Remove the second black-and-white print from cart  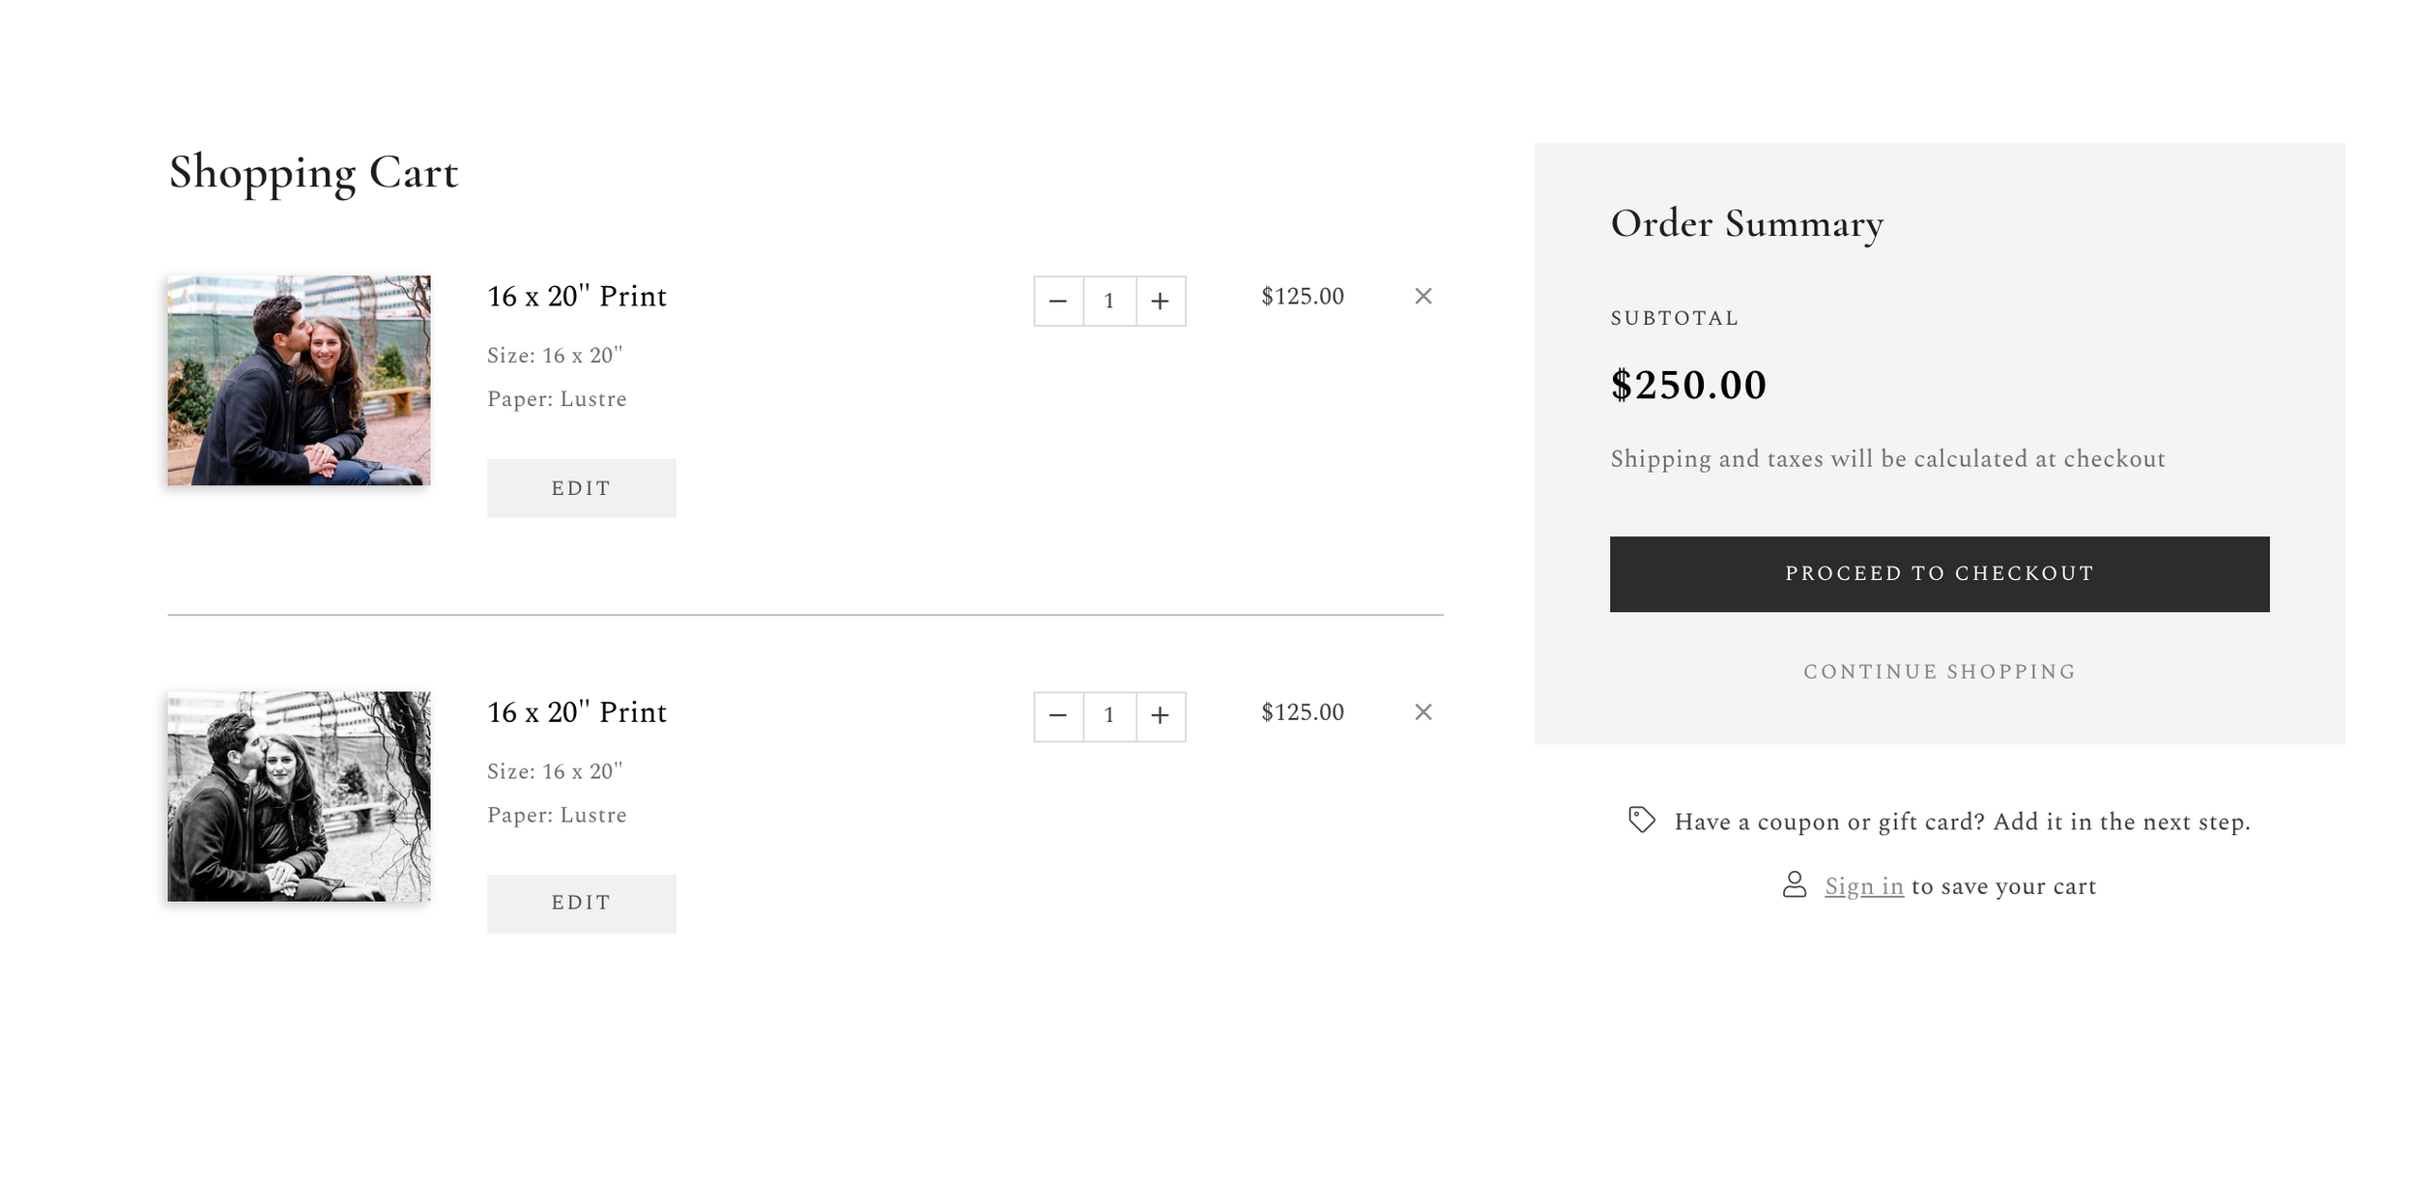(x=1424, y=712)
